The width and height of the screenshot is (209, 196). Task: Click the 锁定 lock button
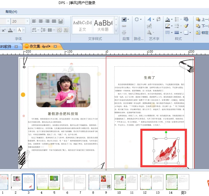click(x=202, y=33)
